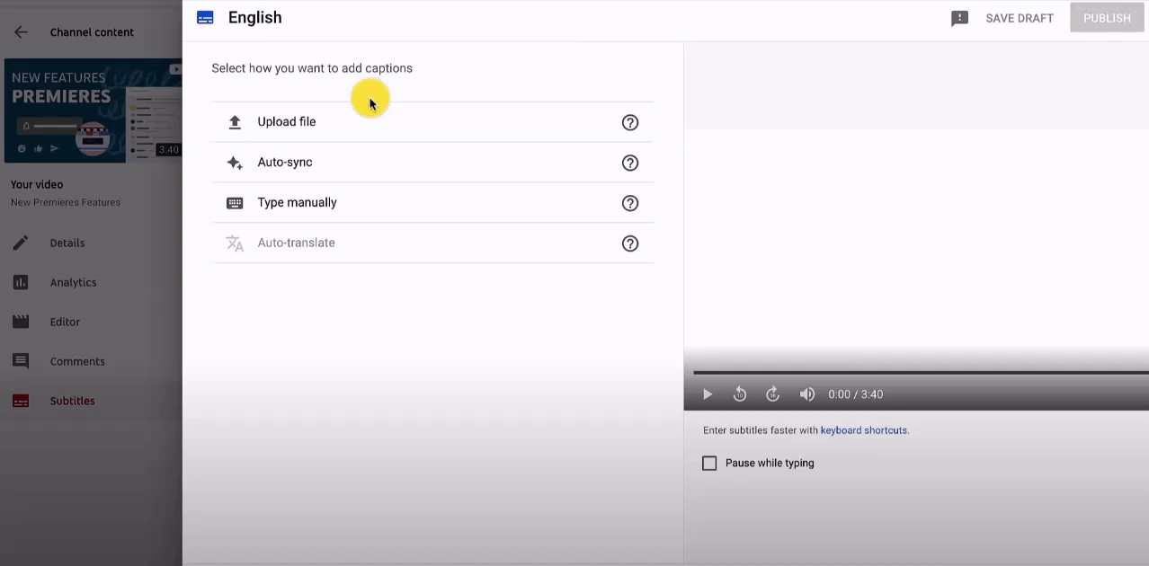Choose the Auto-translate caption option
The image size is (1149, 566).
432,243
